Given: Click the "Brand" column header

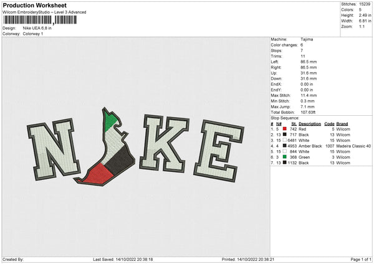Looking at the screenshot, I should point(342,124).
